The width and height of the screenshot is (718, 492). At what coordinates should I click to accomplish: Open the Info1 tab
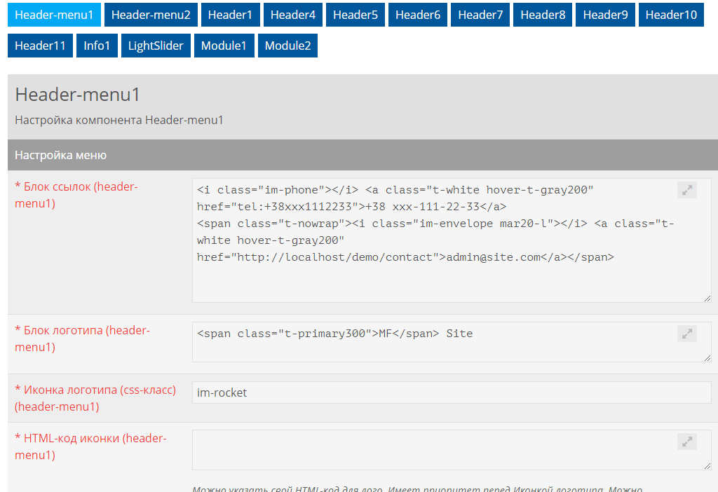(x=97, y=46)
